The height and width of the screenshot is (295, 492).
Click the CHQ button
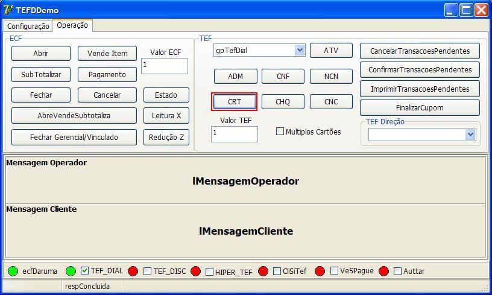pos(283,102)
